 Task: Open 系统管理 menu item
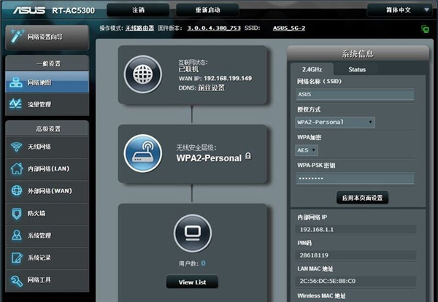coord(47,236)
